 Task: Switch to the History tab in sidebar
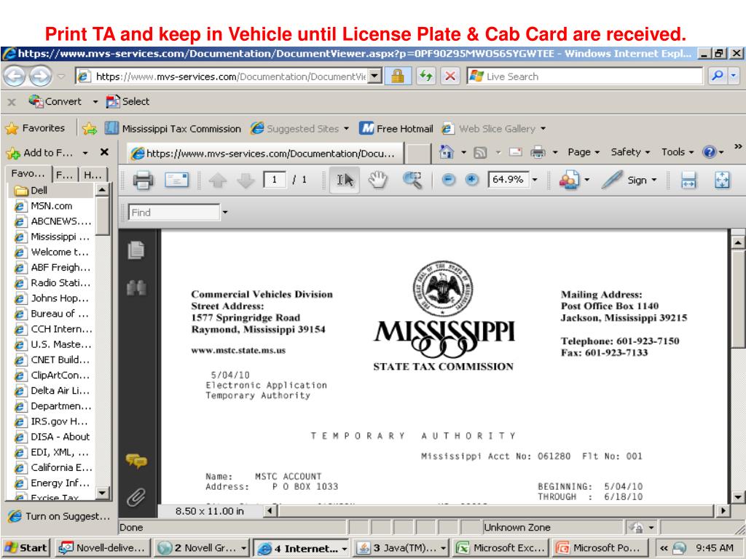coord(93,175)
